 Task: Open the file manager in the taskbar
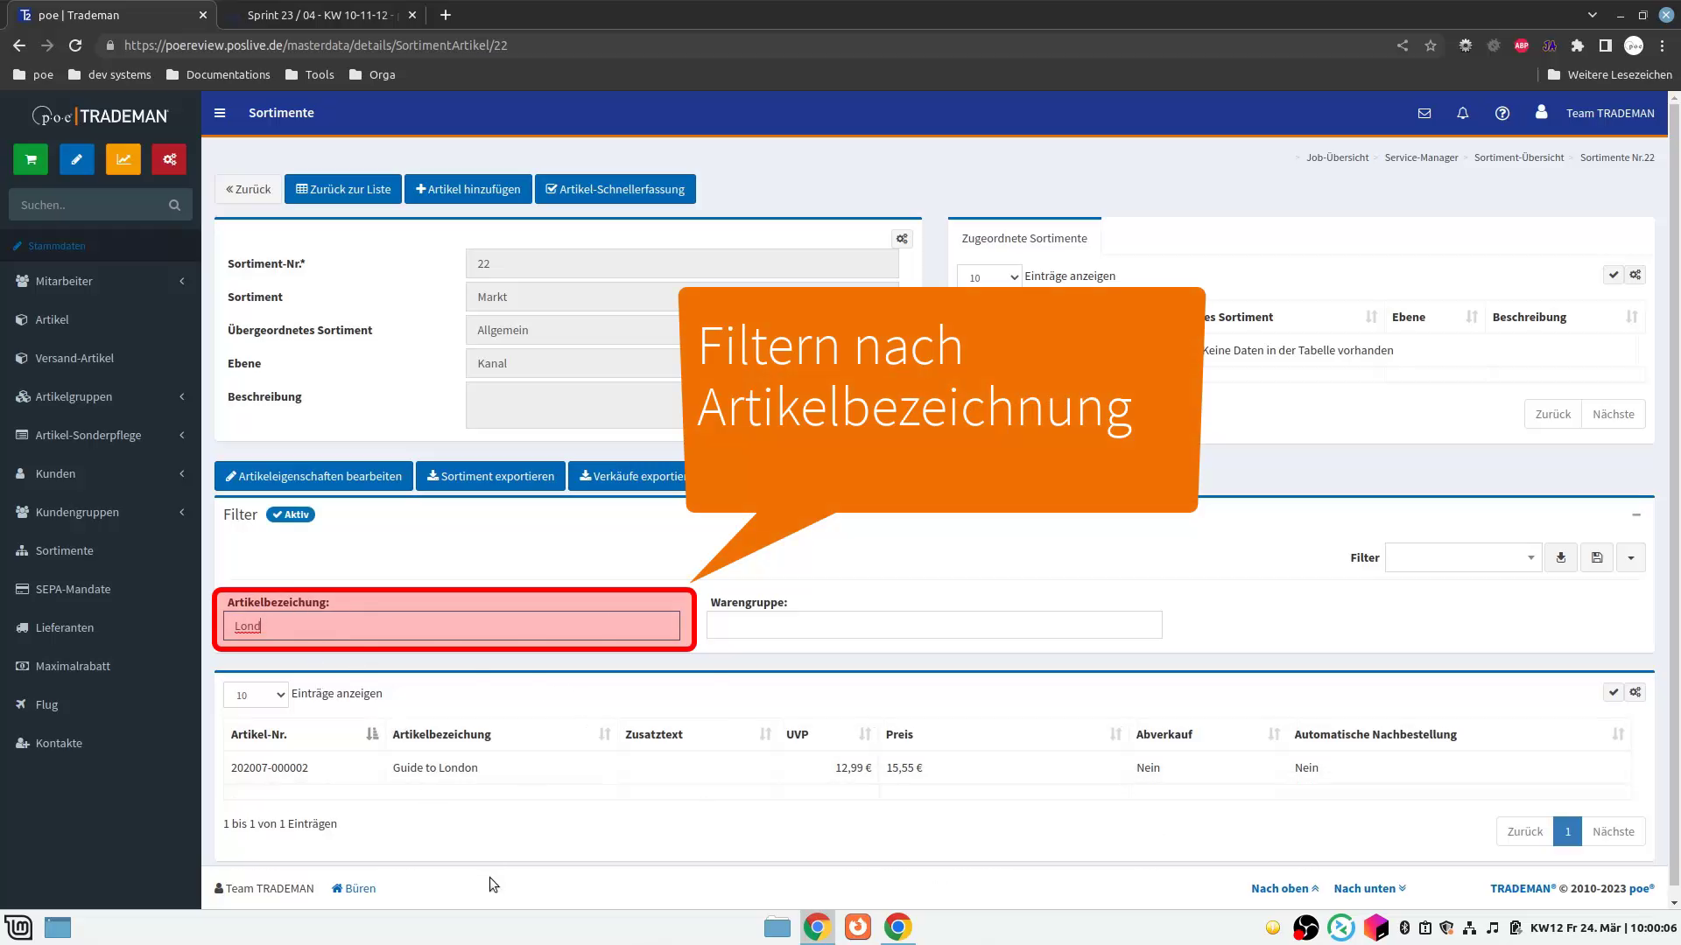tap(777, 927)
